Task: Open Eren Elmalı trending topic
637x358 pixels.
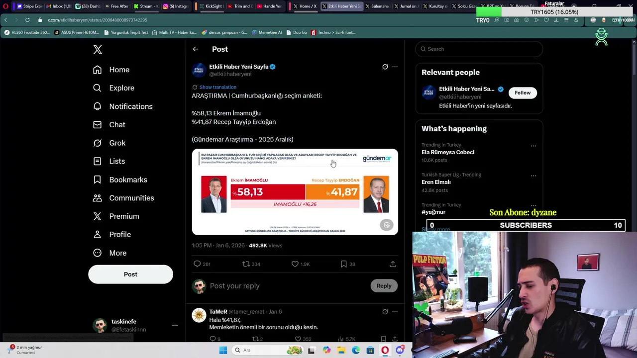Action: click(x=436, y=182)
